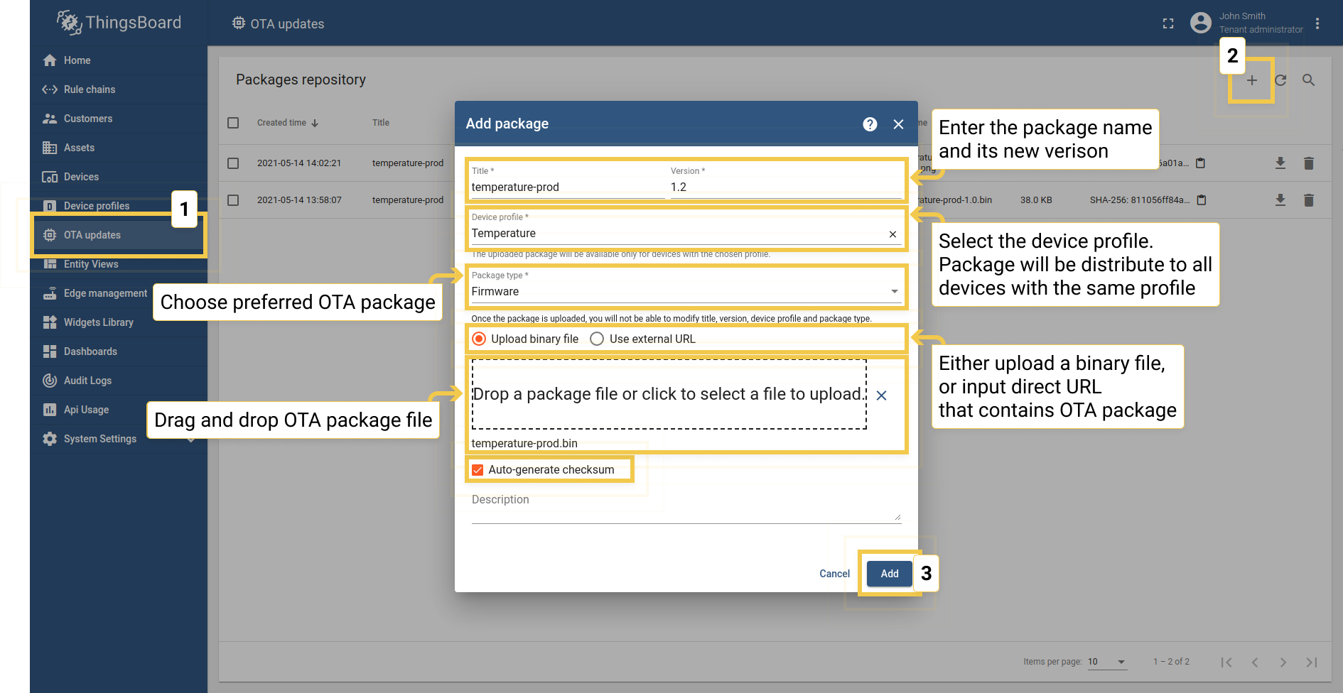This screenshot has width=1343, height=693.
Task: Uncheck Auto-generate checksum
Action: tap(477, 469)
